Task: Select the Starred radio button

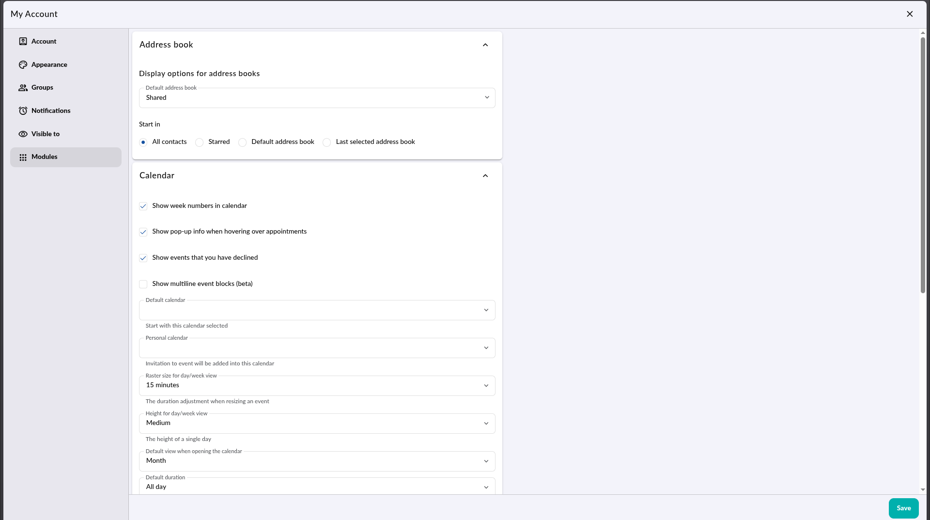Action: (199, 142)
